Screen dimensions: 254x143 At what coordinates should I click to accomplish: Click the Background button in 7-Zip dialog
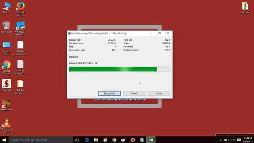(x=110, y=93)
